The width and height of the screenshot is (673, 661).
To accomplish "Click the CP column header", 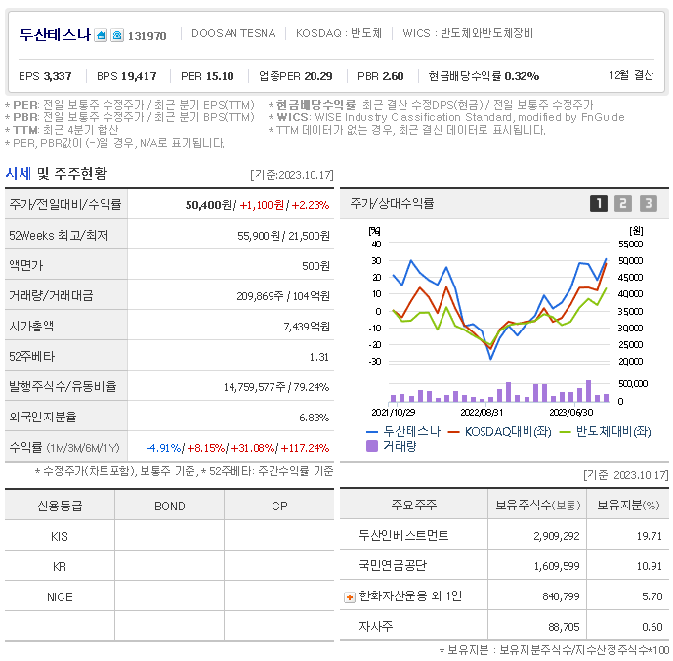I will coord(279,506).
